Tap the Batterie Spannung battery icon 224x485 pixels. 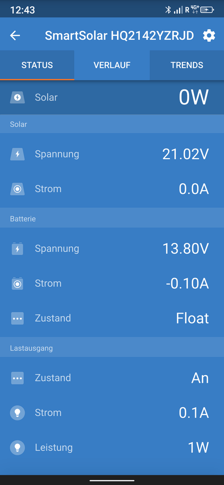(x=18, y=249)
